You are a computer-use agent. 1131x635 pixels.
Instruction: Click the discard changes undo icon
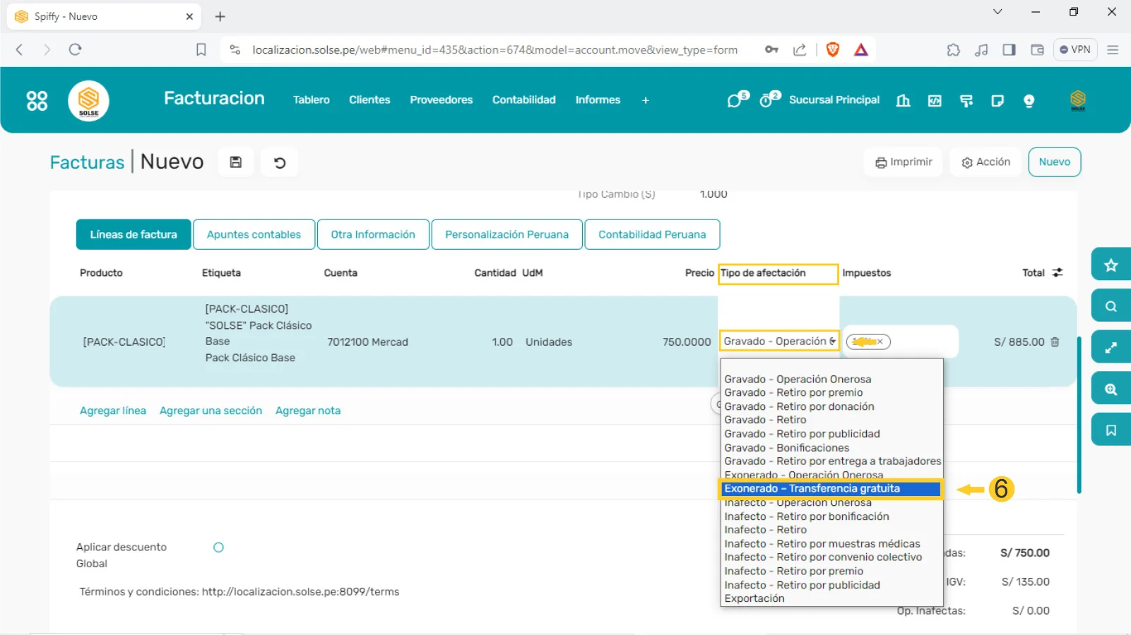point(280,163)
